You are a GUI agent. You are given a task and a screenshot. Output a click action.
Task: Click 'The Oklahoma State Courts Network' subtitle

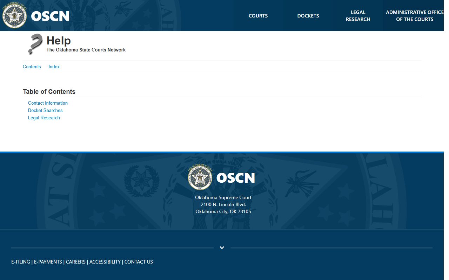(86, 50)
